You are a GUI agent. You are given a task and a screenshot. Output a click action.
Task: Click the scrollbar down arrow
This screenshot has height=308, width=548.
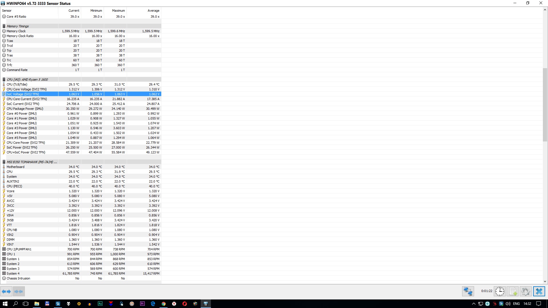point(545,281)
